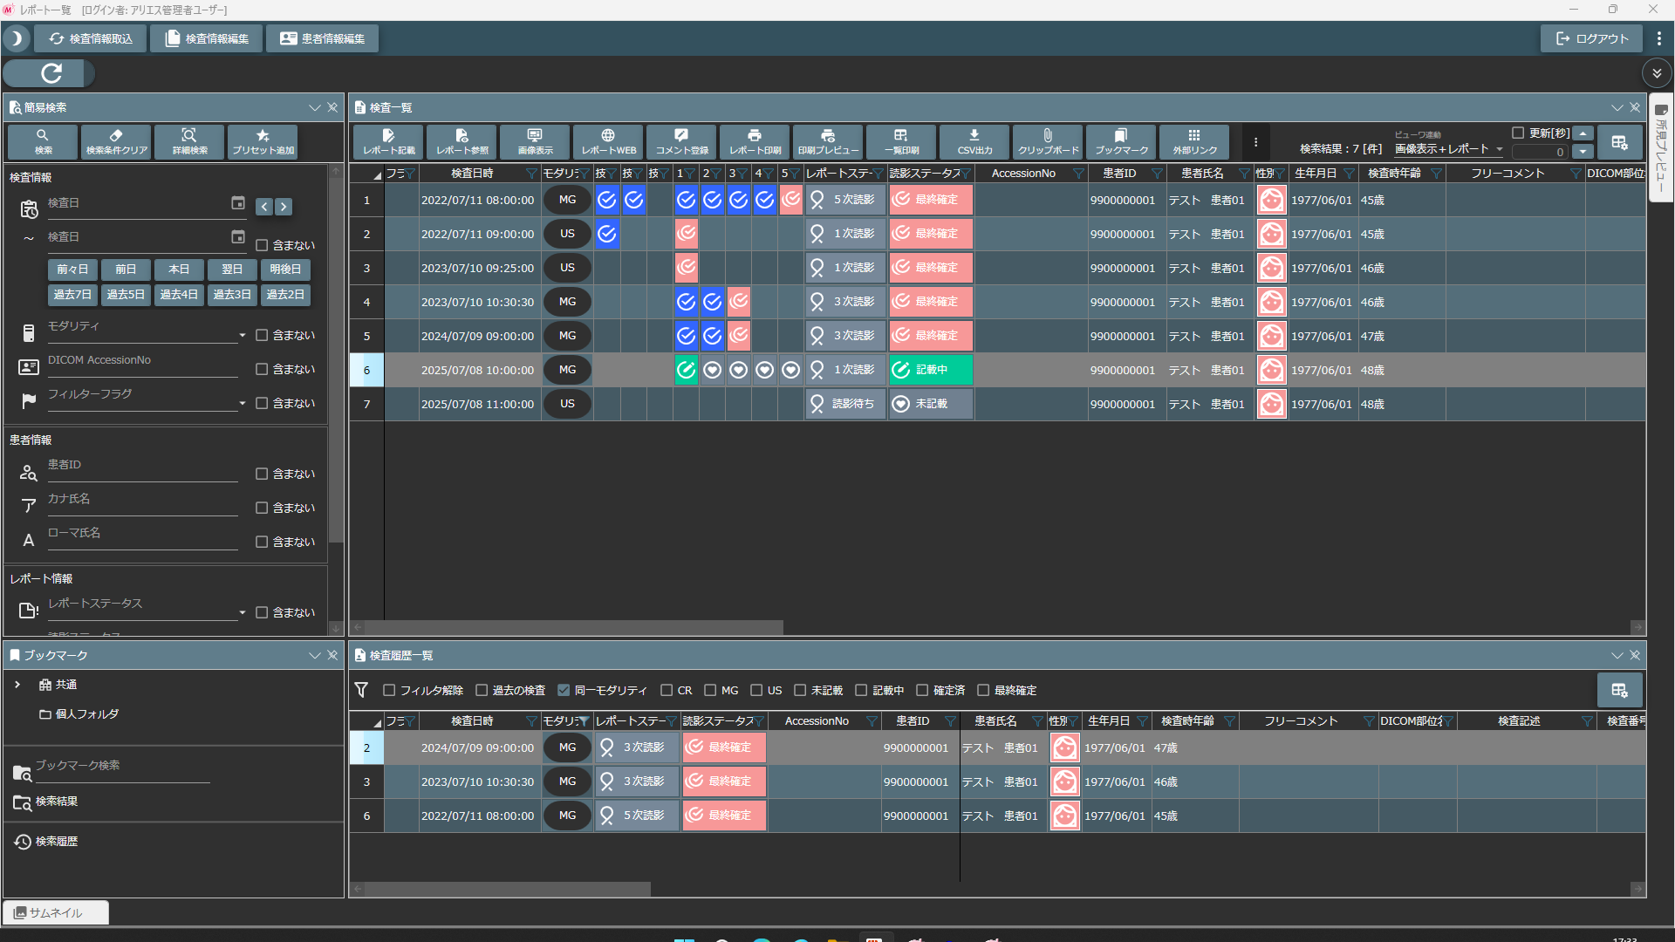Enable the 過去の検査 checkbox
Viewport: 1675px width, 942px height.
(x=482, y=690)
